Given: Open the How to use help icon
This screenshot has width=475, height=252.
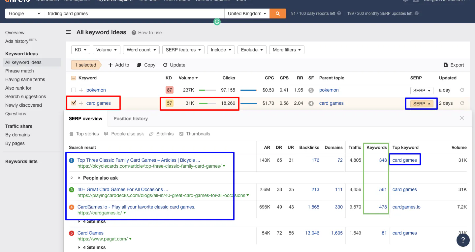Looking at the screenshot, I should 134,32.
